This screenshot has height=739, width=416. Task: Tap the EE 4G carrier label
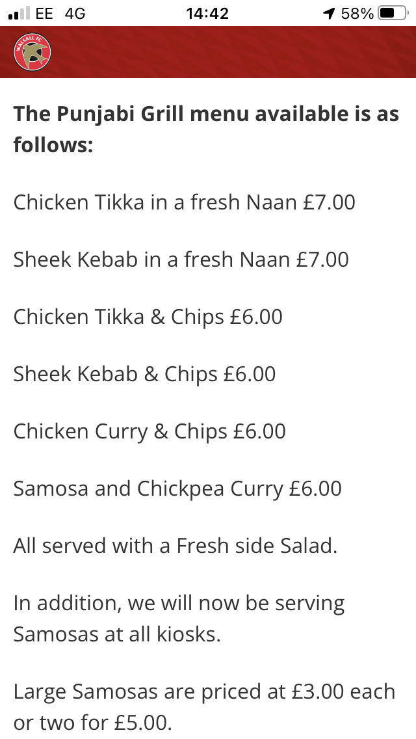60,13
